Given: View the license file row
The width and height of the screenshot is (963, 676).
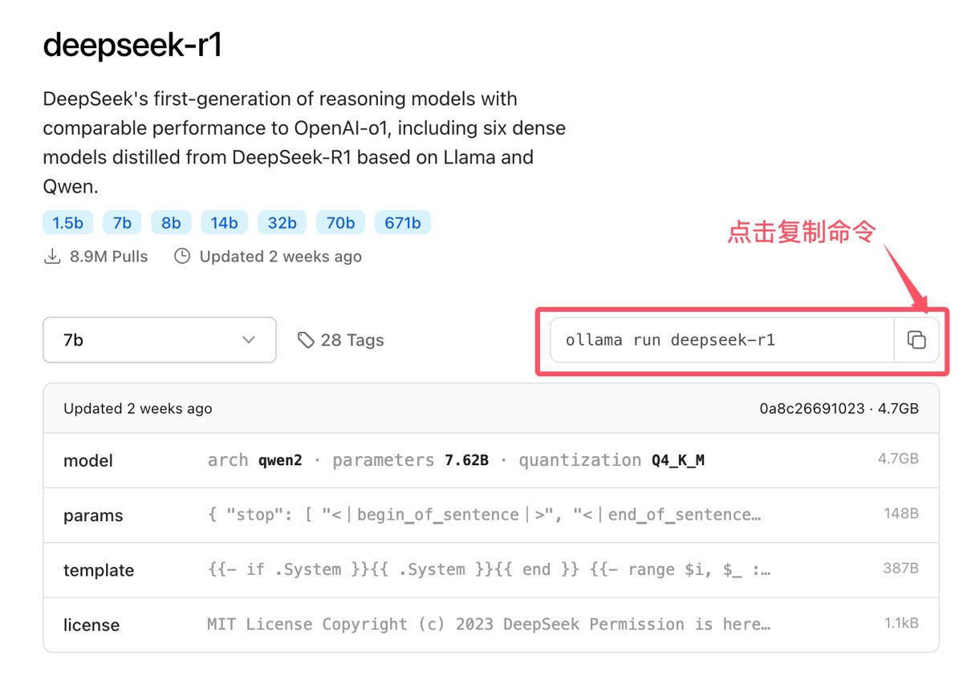Looking at the screenshot, I should pyautogui.click(x=490, y=625).
